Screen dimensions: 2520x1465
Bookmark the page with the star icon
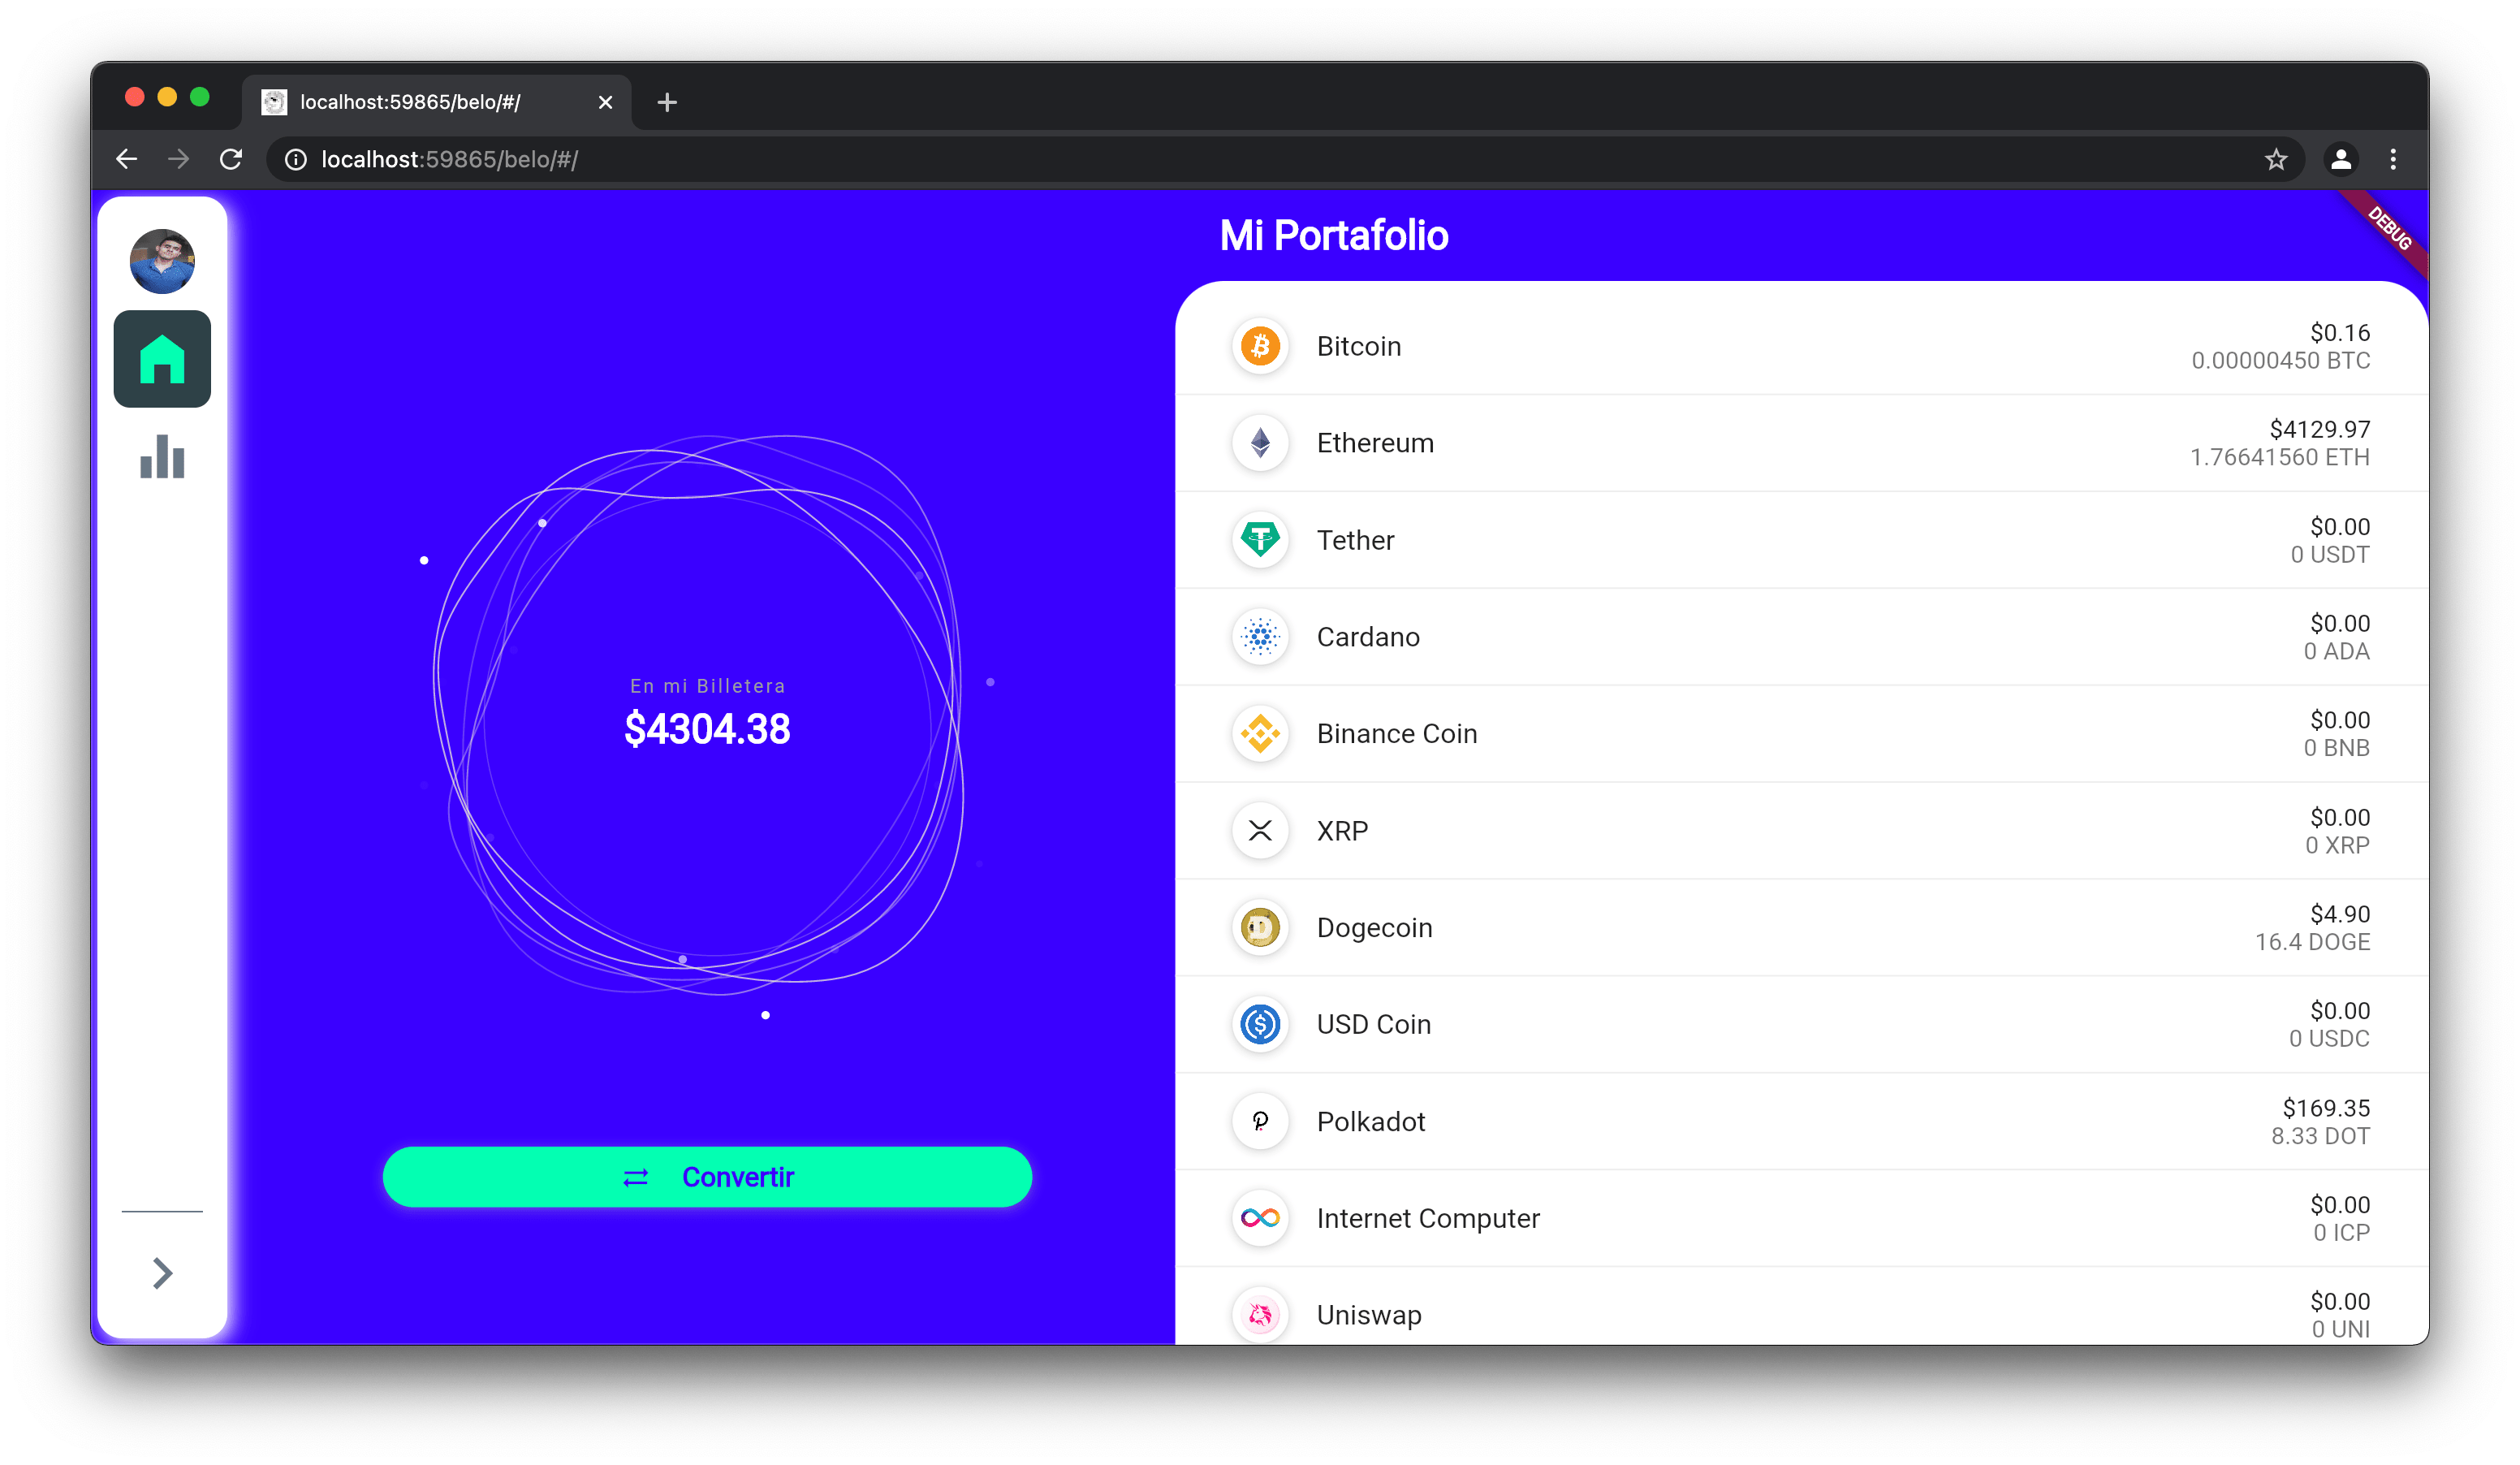pos(2276,159)
